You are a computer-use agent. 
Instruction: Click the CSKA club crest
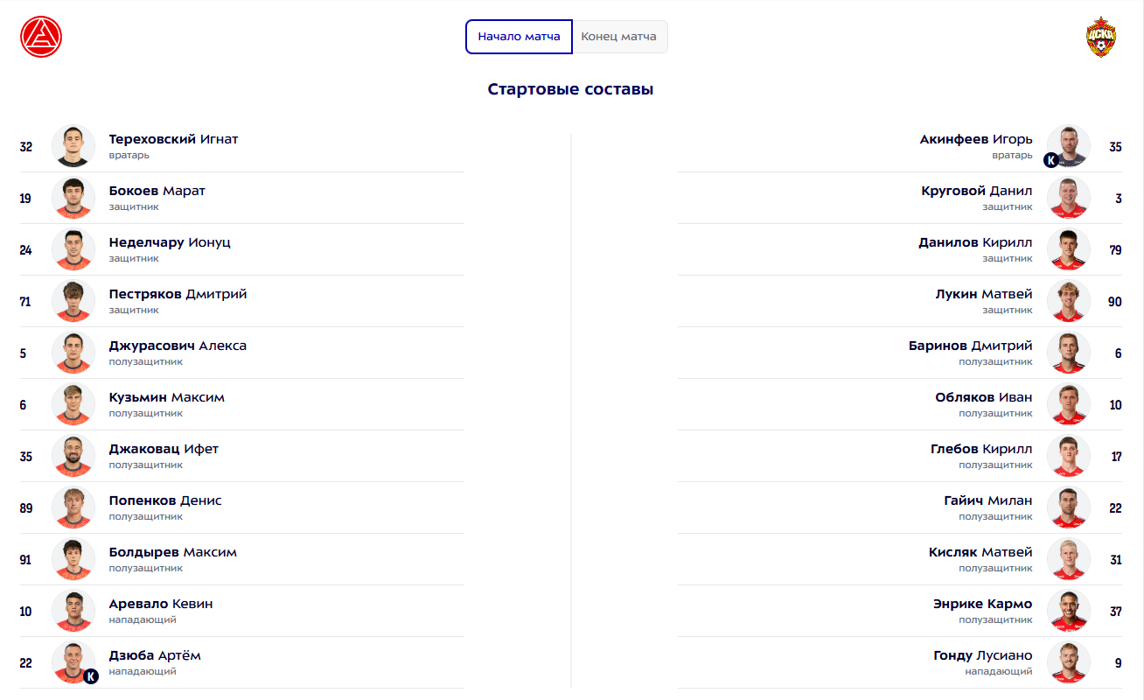(x=1102, y=38)
